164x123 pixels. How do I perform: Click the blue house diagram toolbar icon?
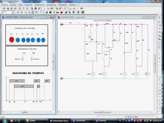tap(36, 9)
